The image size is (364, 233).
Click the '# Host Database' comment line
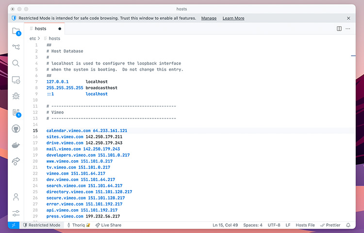(x=65, y=51)
